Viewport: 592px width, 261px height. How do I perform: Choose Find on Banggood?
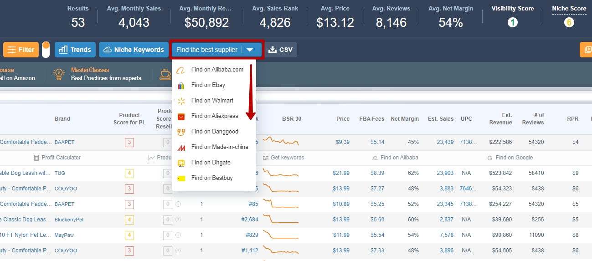[x=214, y=132]
